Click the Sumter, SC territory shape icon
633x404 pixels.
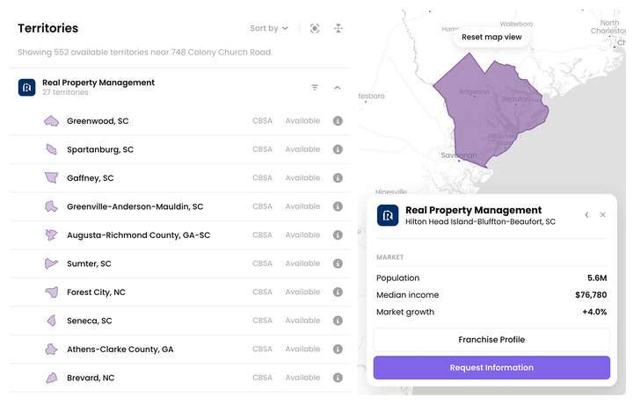(x=51, y=263)
